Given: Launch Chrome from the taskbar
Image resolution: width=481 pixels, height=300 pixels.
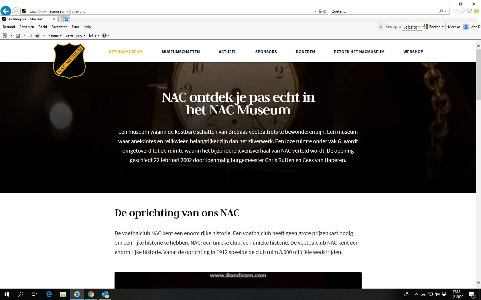Looking at the screenshot, I should pyautogui.click(x=91, y=294).
